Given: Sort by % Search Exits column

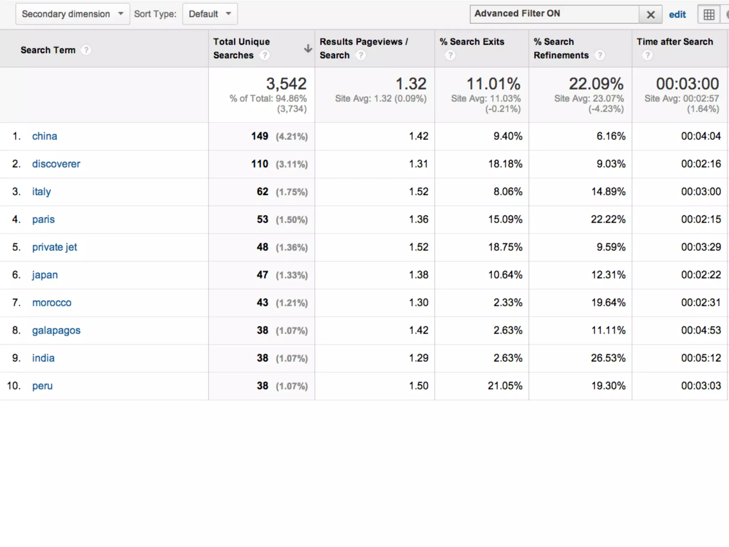Looking at the screenshot, I should coord(472,42).
